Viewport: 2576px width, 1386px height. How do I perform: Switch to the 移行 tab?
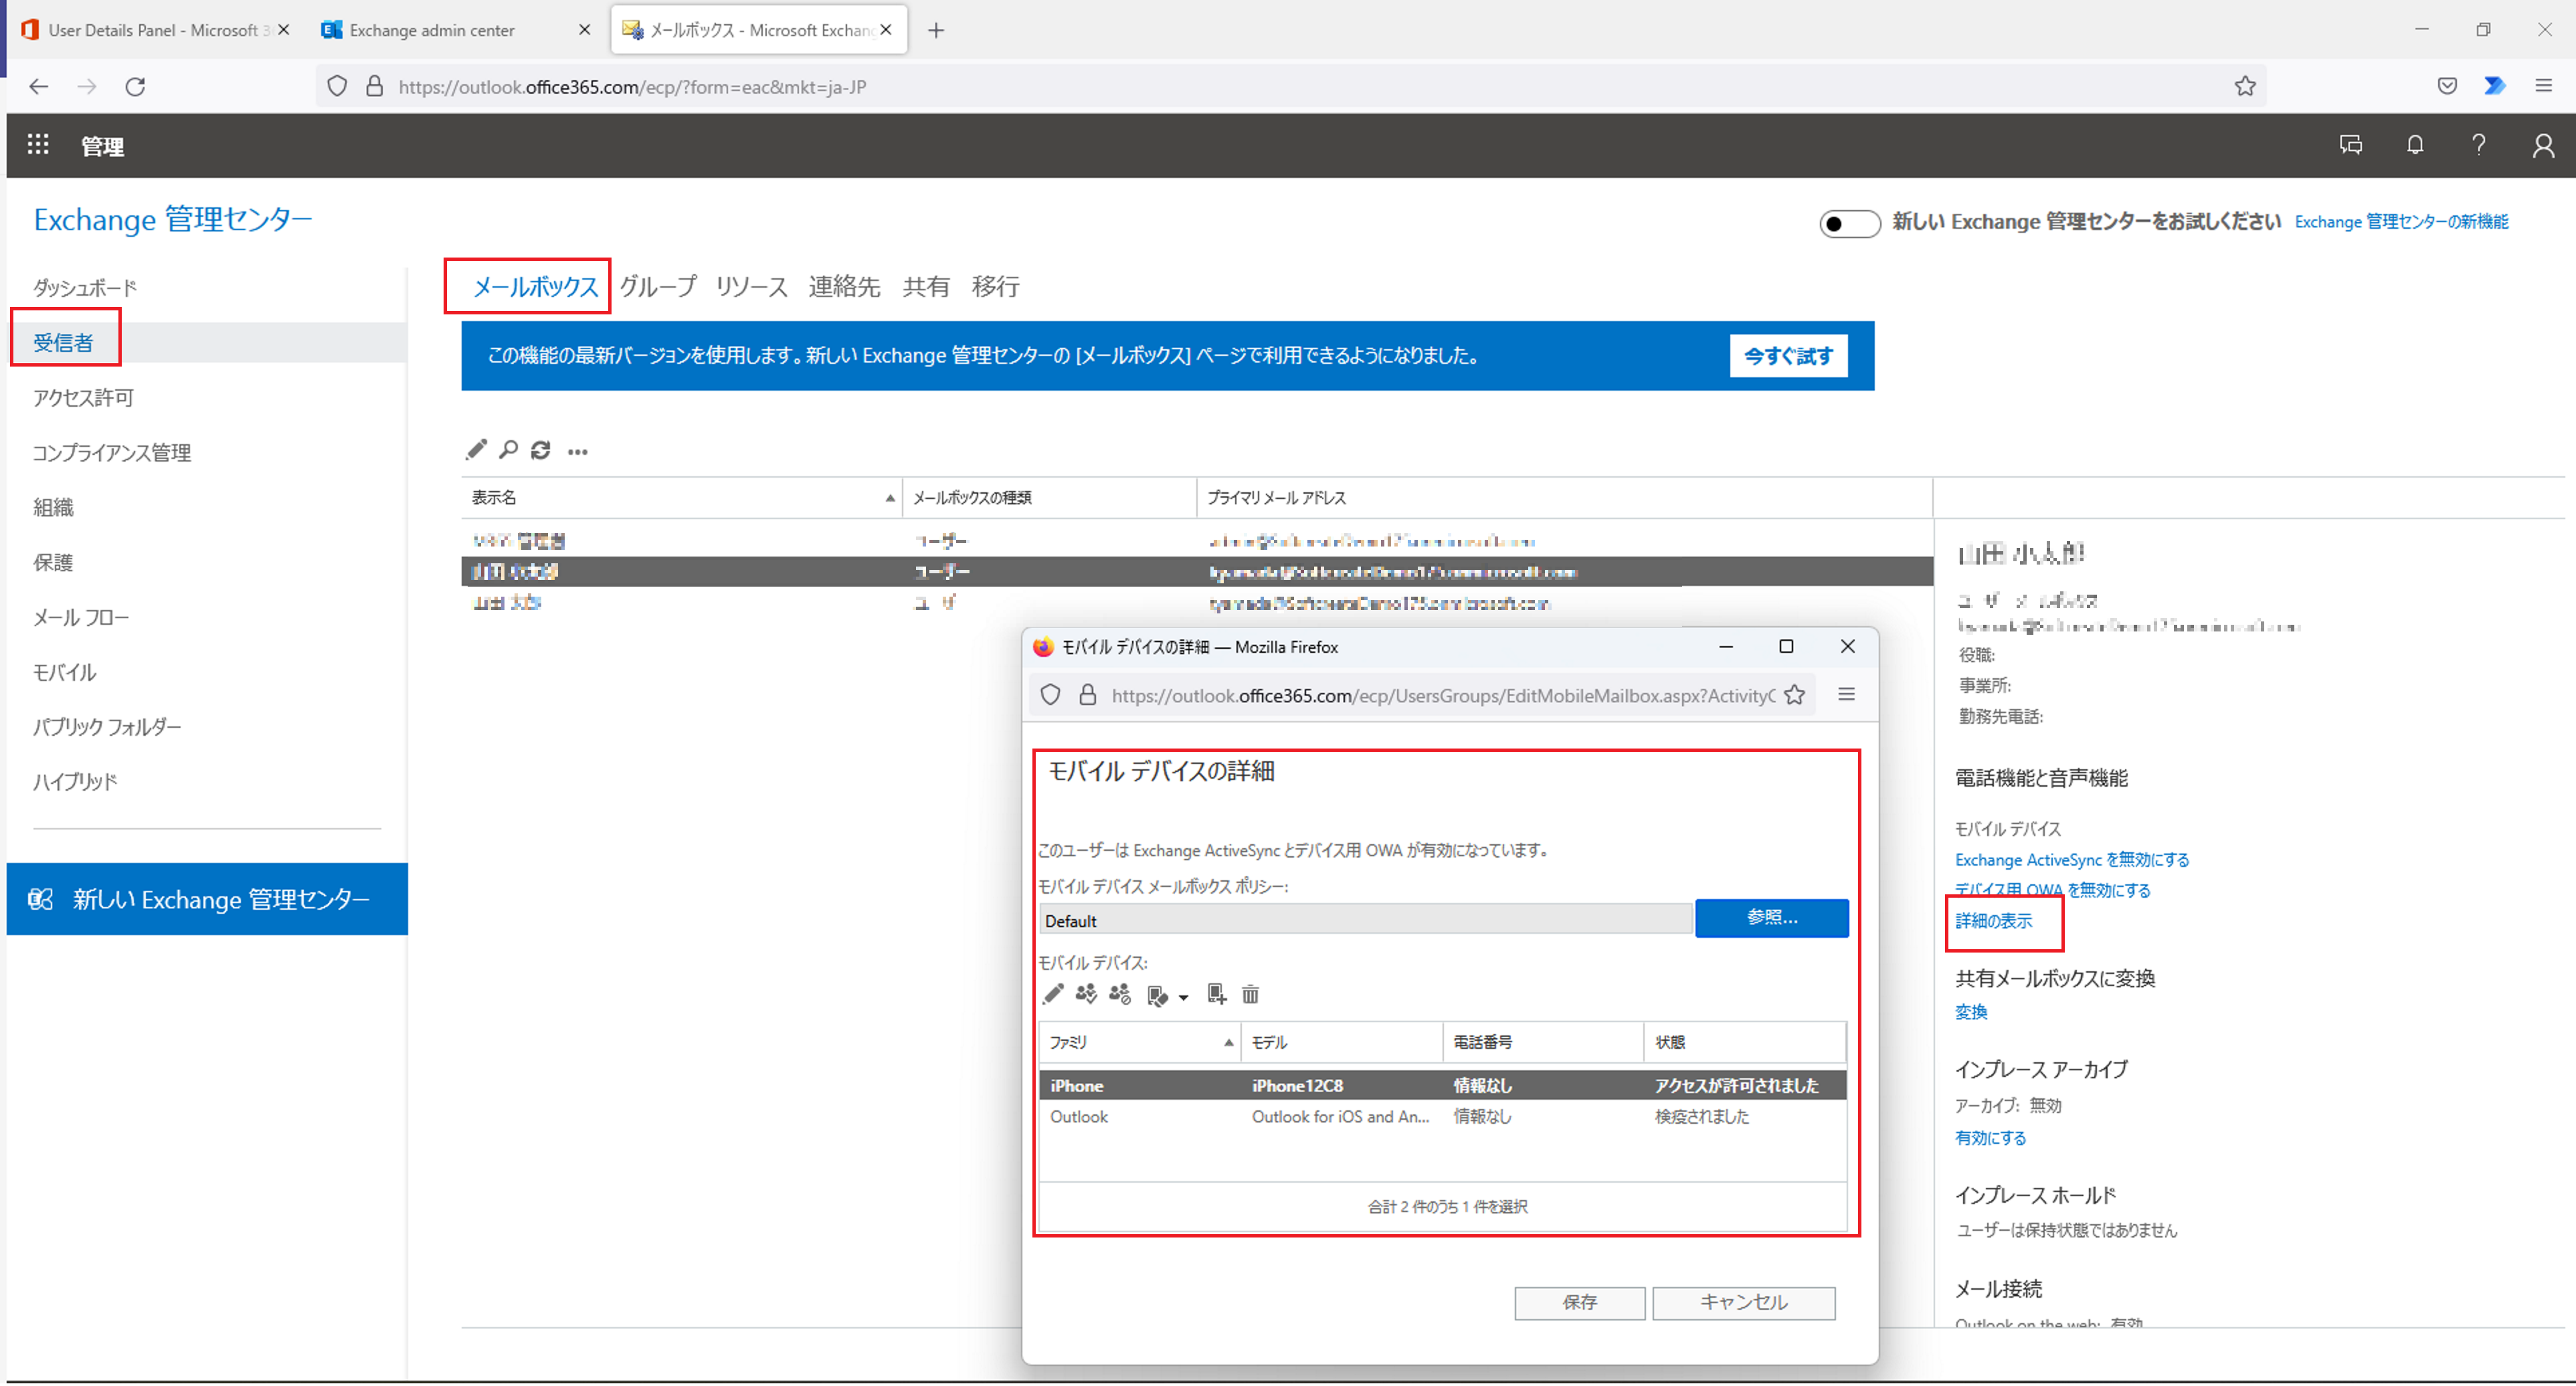996,286
